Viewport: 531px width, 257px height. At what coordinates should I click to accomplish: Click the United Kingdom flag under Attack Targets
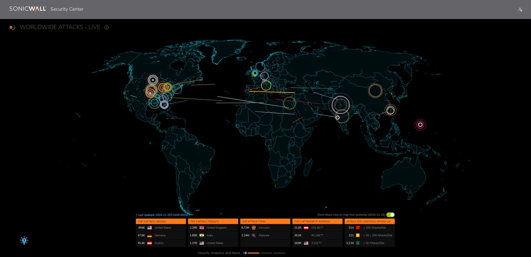[x=202, y=228]
